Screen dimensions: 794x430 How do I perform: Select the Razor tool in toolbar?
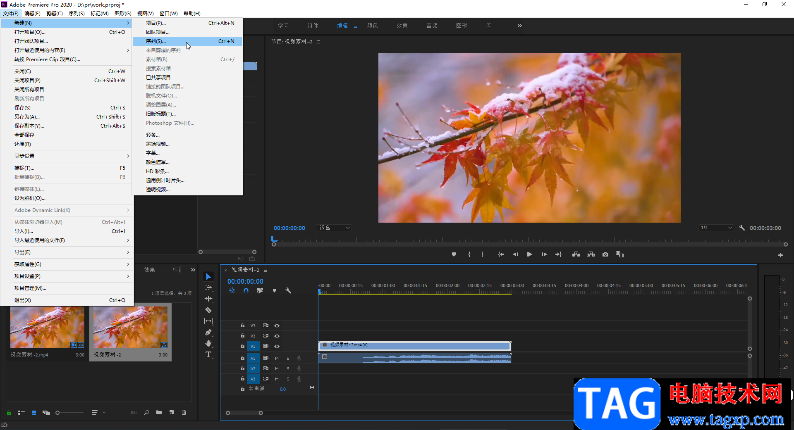[208, 310]
